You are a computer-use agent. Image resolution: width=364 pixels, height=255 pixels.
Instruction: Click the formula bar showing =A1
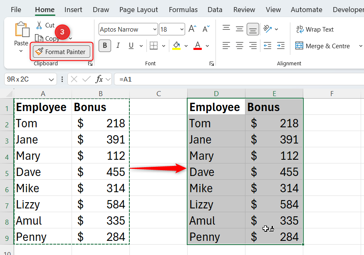click(239, 79)
